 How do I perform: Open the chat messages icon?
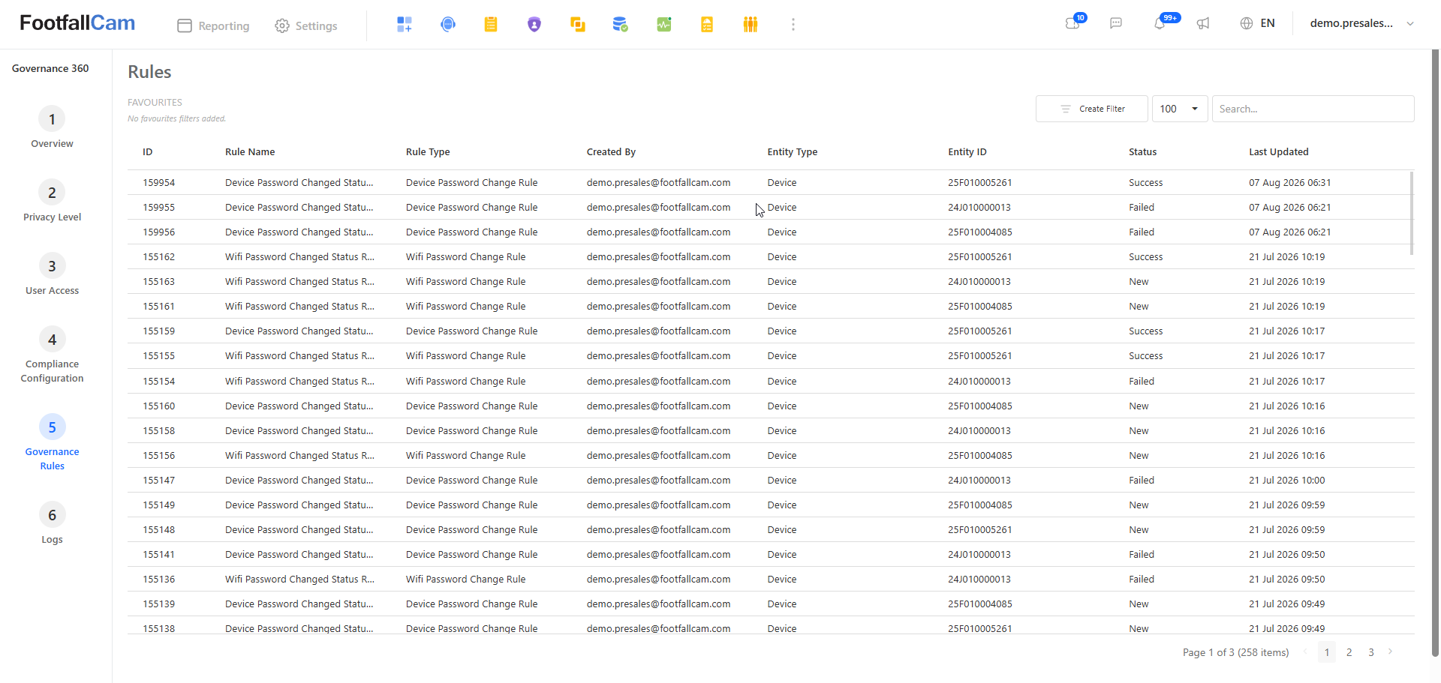[x=1116, y=23]
